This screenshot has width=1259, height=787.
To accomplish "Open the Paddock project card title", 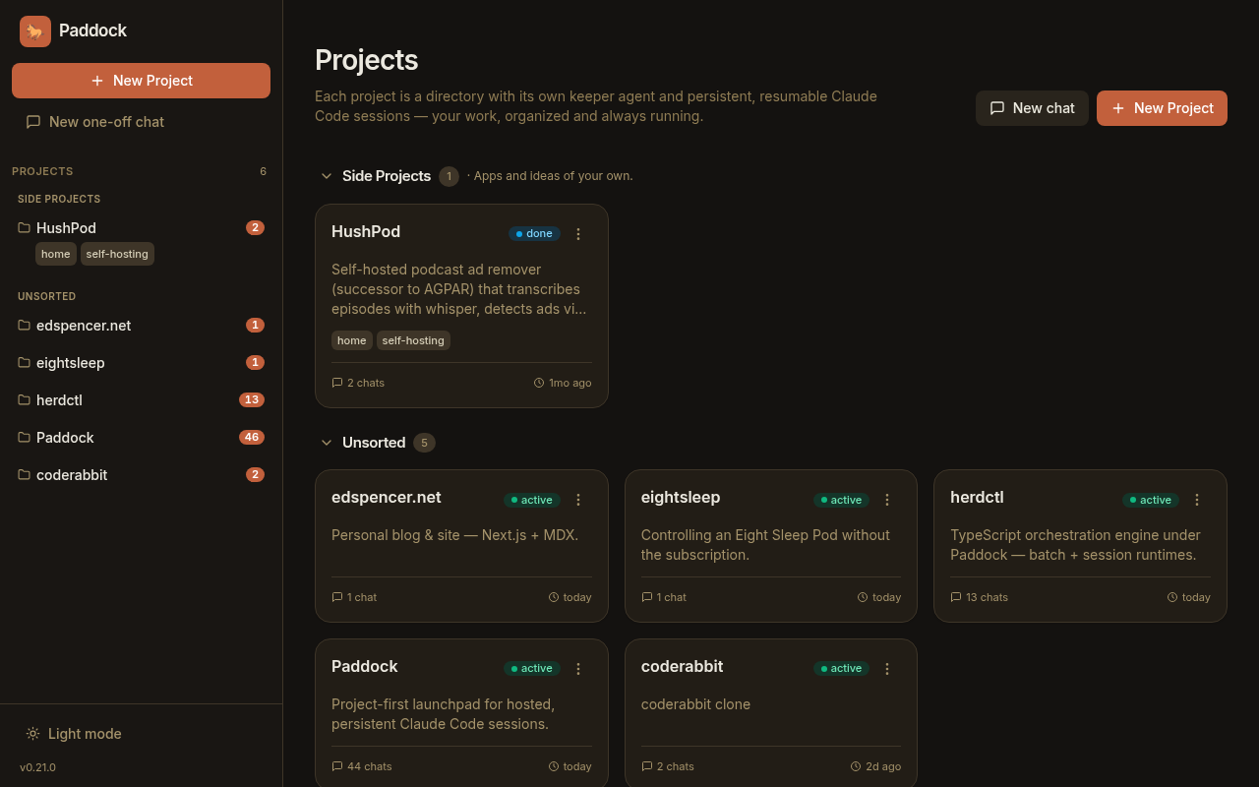I will click(365, 667).
